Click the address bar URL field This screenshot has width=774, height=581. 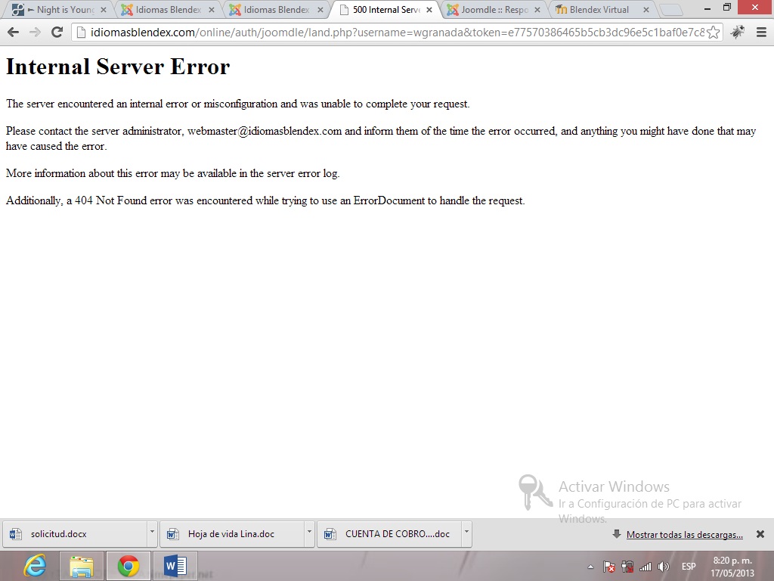pos(393,33)
